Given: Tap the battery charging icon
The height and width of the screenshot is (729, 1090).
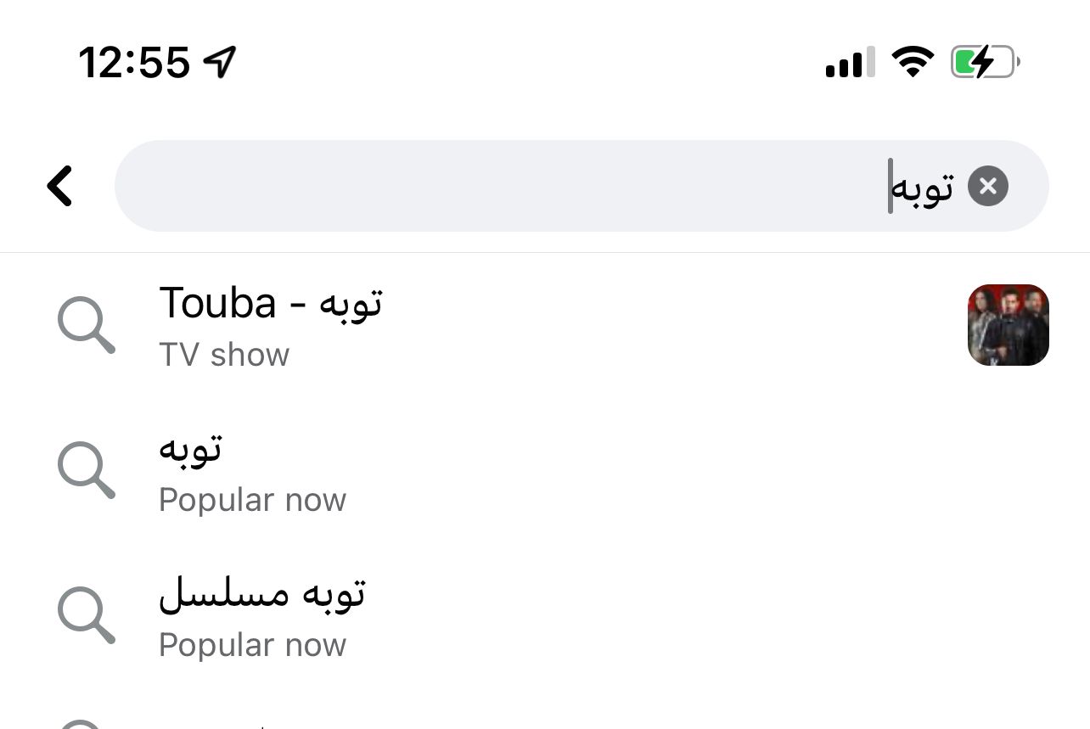Looking at the screenshot, I should point(985,62).
